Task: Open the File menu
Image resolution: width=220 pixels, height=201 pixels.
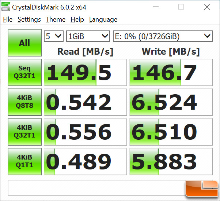Action: click(x=8, y=19)
